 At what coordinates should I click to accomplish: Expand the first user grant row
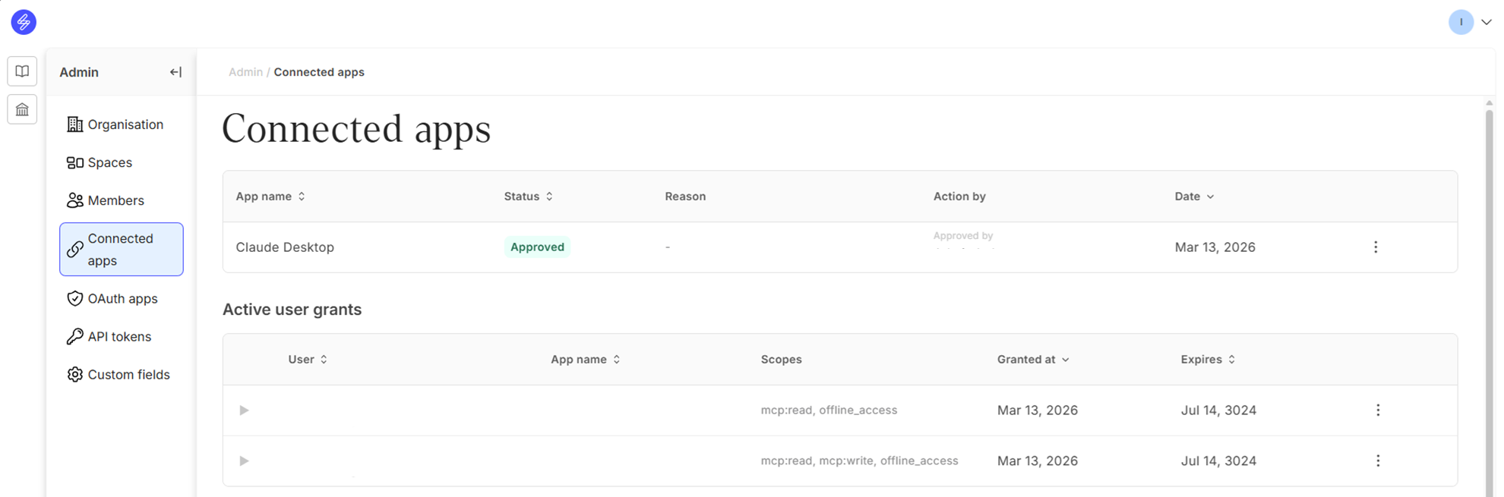click(x=244, y=410)
